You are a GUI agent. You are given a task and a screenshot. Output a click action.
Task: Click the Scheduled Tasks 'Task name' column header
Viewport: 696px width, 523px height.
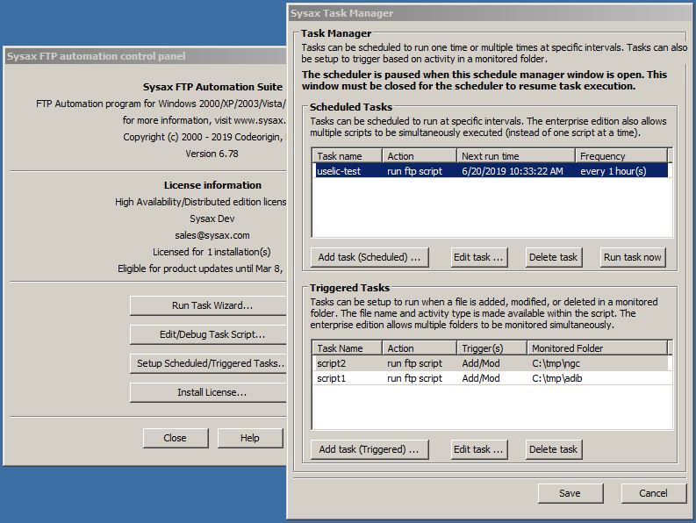click(347, 156)
